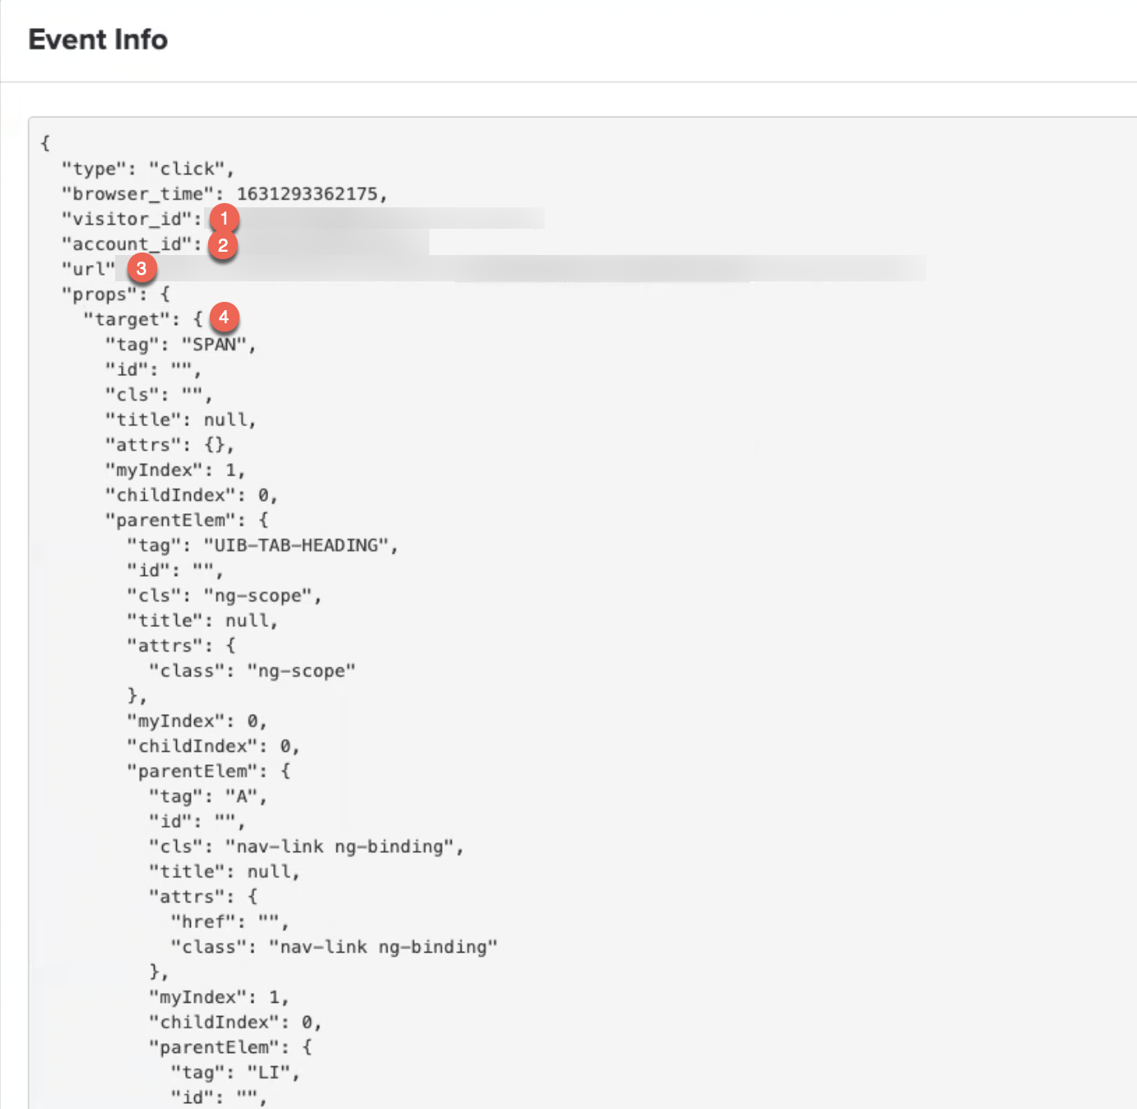Click the Event Info heading
The image size is (1137, 1109).
98,39
